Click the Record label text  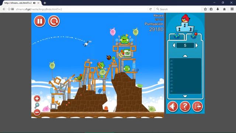(158, 16)
